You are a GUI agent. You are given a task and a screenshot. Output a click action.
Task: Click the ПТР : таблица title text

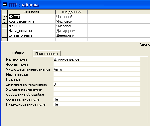24,5
